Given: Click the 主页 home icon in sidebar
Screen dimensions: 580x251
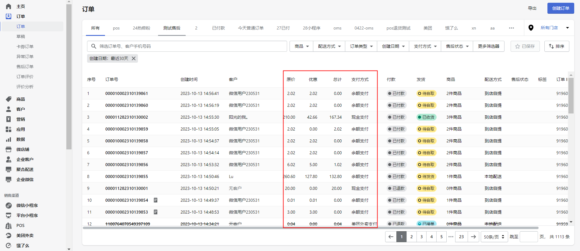Looking at the screenshot, I should [x=9, y=6].
